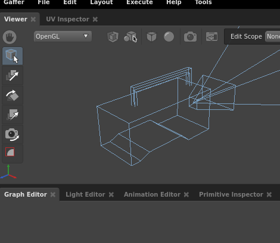
Task: Open the OpenGL renderer dropdown
Action: 63,36
